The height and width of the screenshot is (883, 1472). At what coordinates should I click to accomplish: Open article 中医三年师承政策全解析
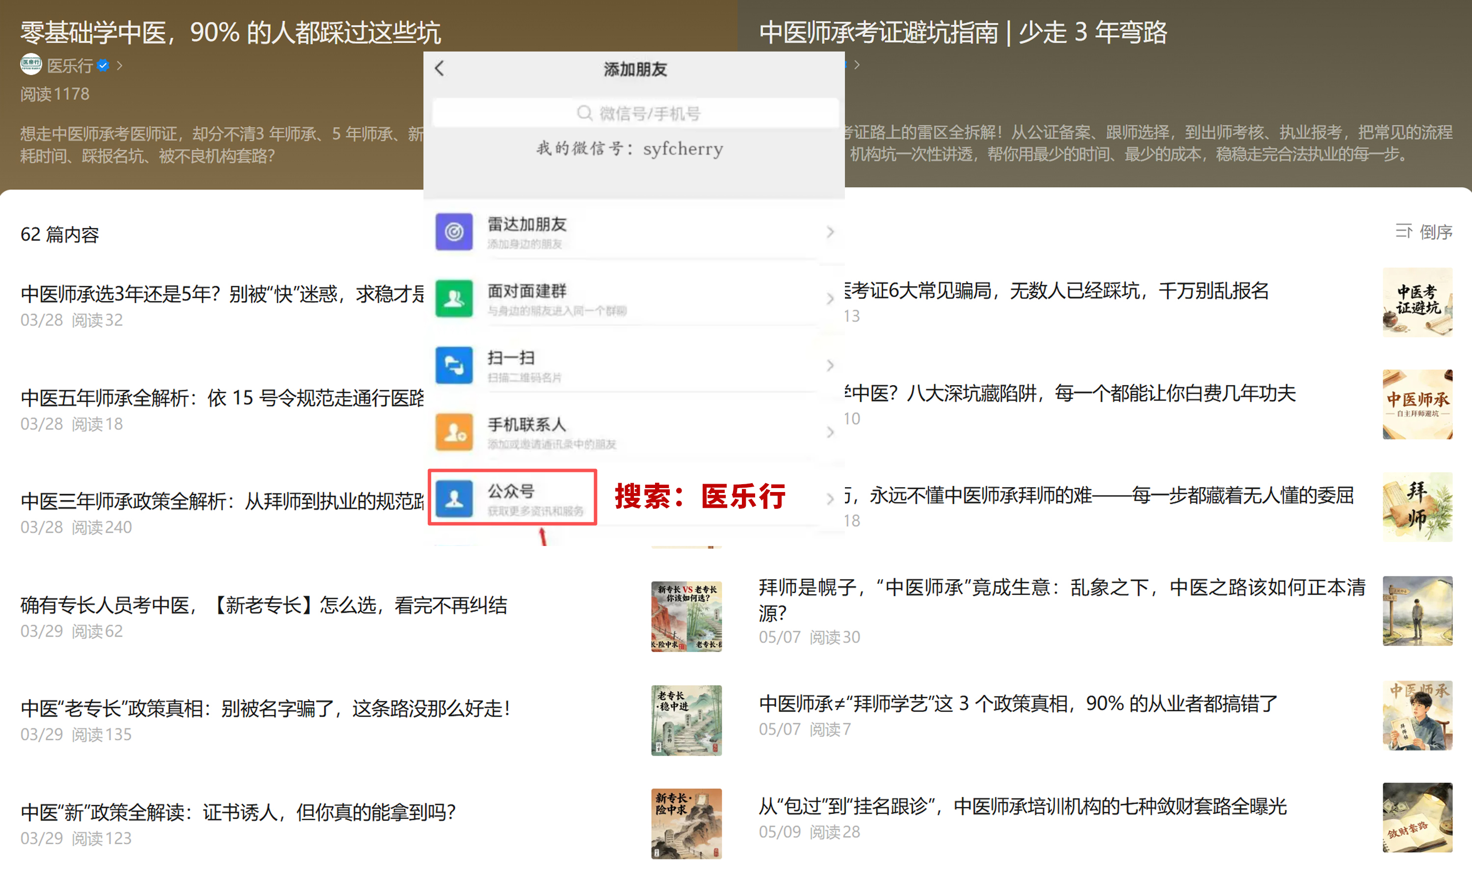(x=222, y=501)
